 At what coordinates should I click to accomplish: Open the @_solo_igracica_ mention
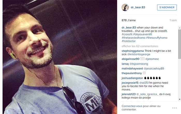[x=147, y=94]
